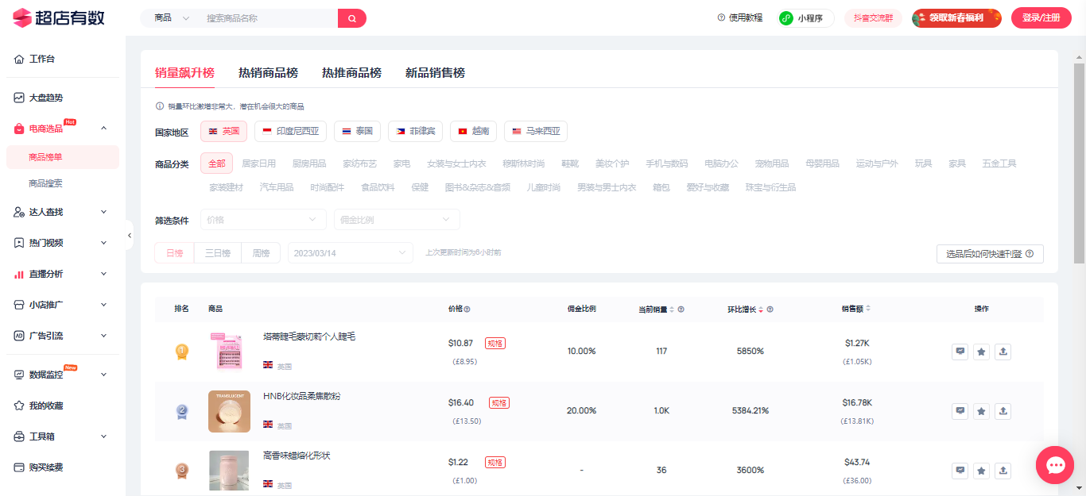
Task: View trend details for the top-ranked product
Action: click(960, 352)
